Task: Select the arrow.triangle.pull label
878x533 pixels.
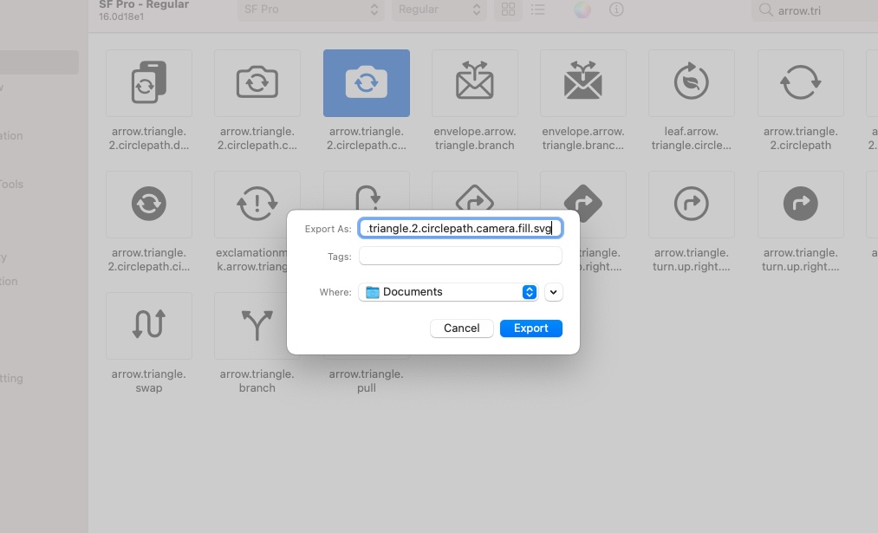Action: (367, 380)
